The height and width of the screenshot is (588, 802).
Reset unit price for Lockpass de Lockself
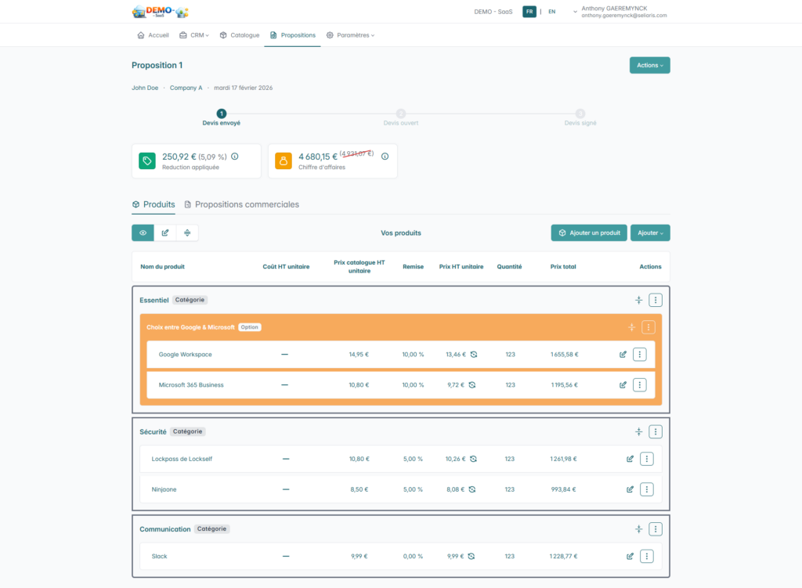pos(473,459)
